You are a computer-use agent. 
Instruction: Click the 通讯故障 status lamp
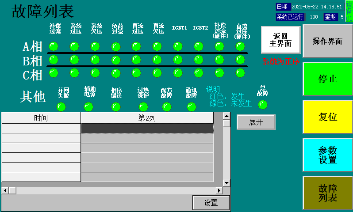[191, 106]
